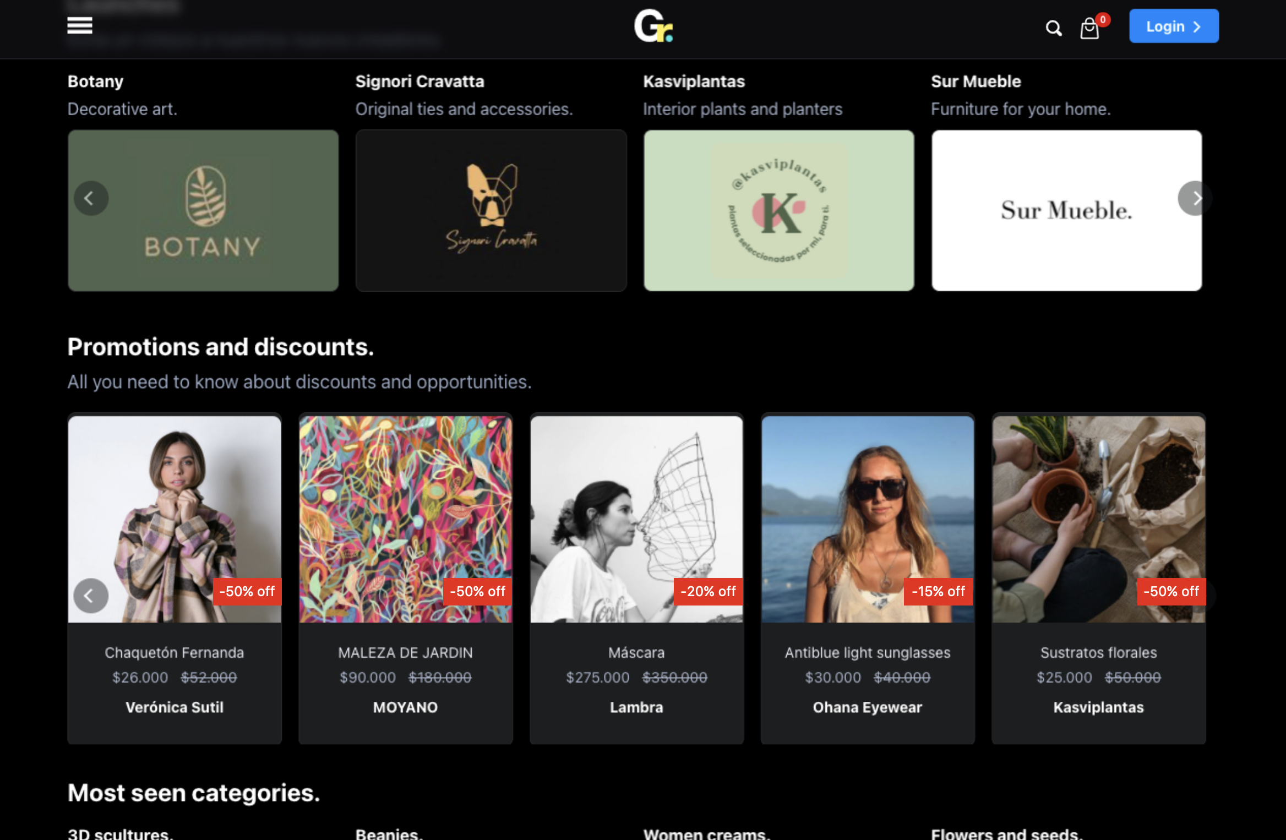Open Sustratos florales product image
This screenshot has height=840, width=1286.
point(1099,519)
